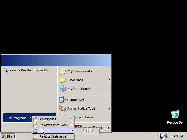187x140 pixels.
Task: Click the (Empty) Startup submenu entry
Action: 87,131
